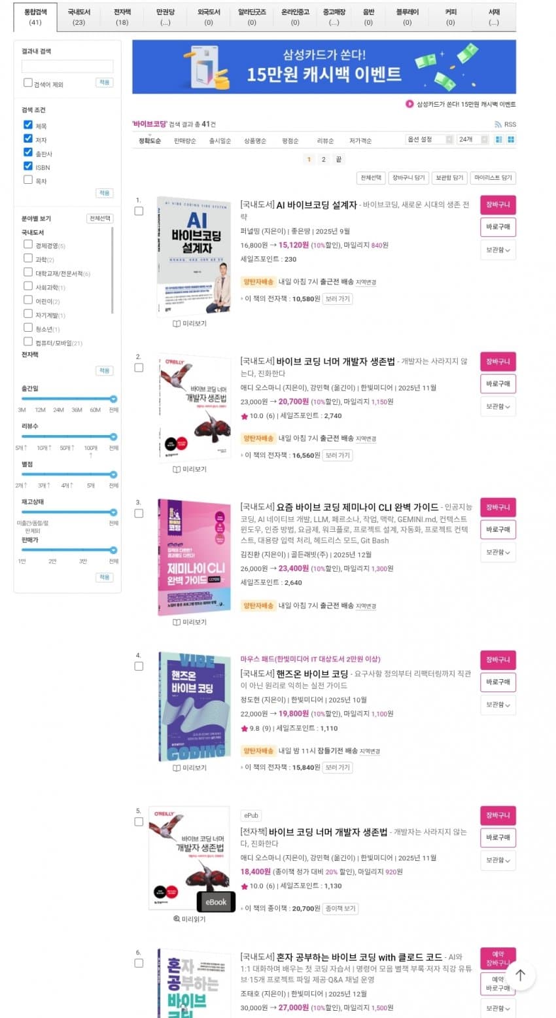Click the 미리읽기 magnifier icon for eBook

coord(177,919)
